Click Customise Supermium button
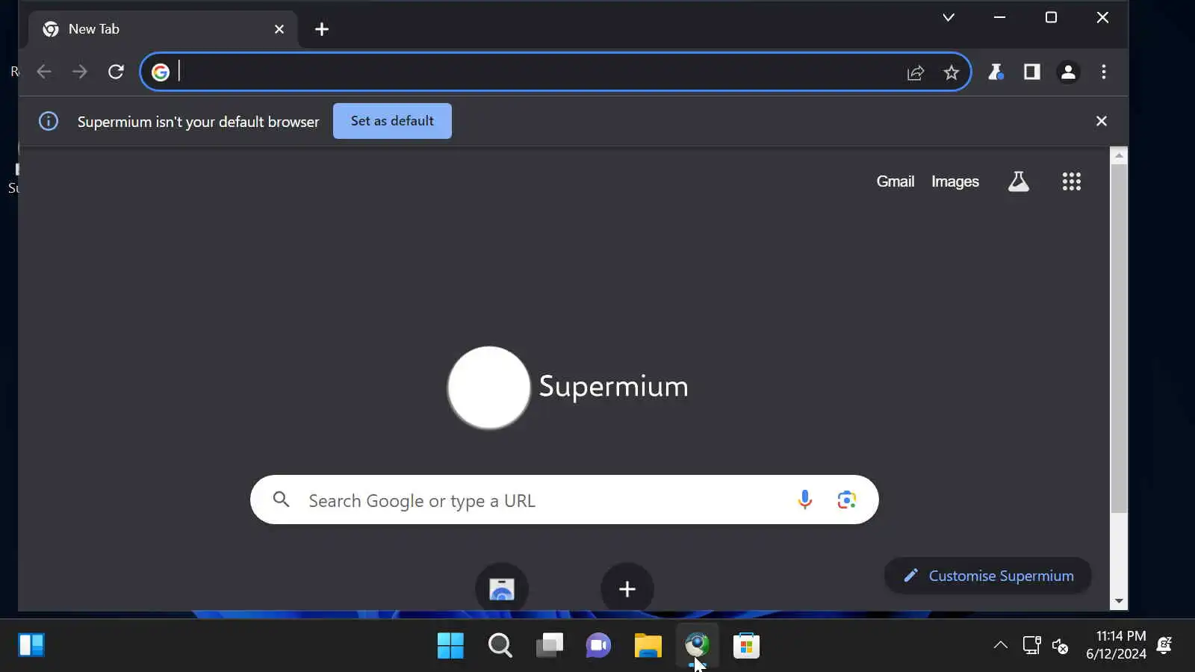Screen dimensions: 1195x672 tap(988, 576)
